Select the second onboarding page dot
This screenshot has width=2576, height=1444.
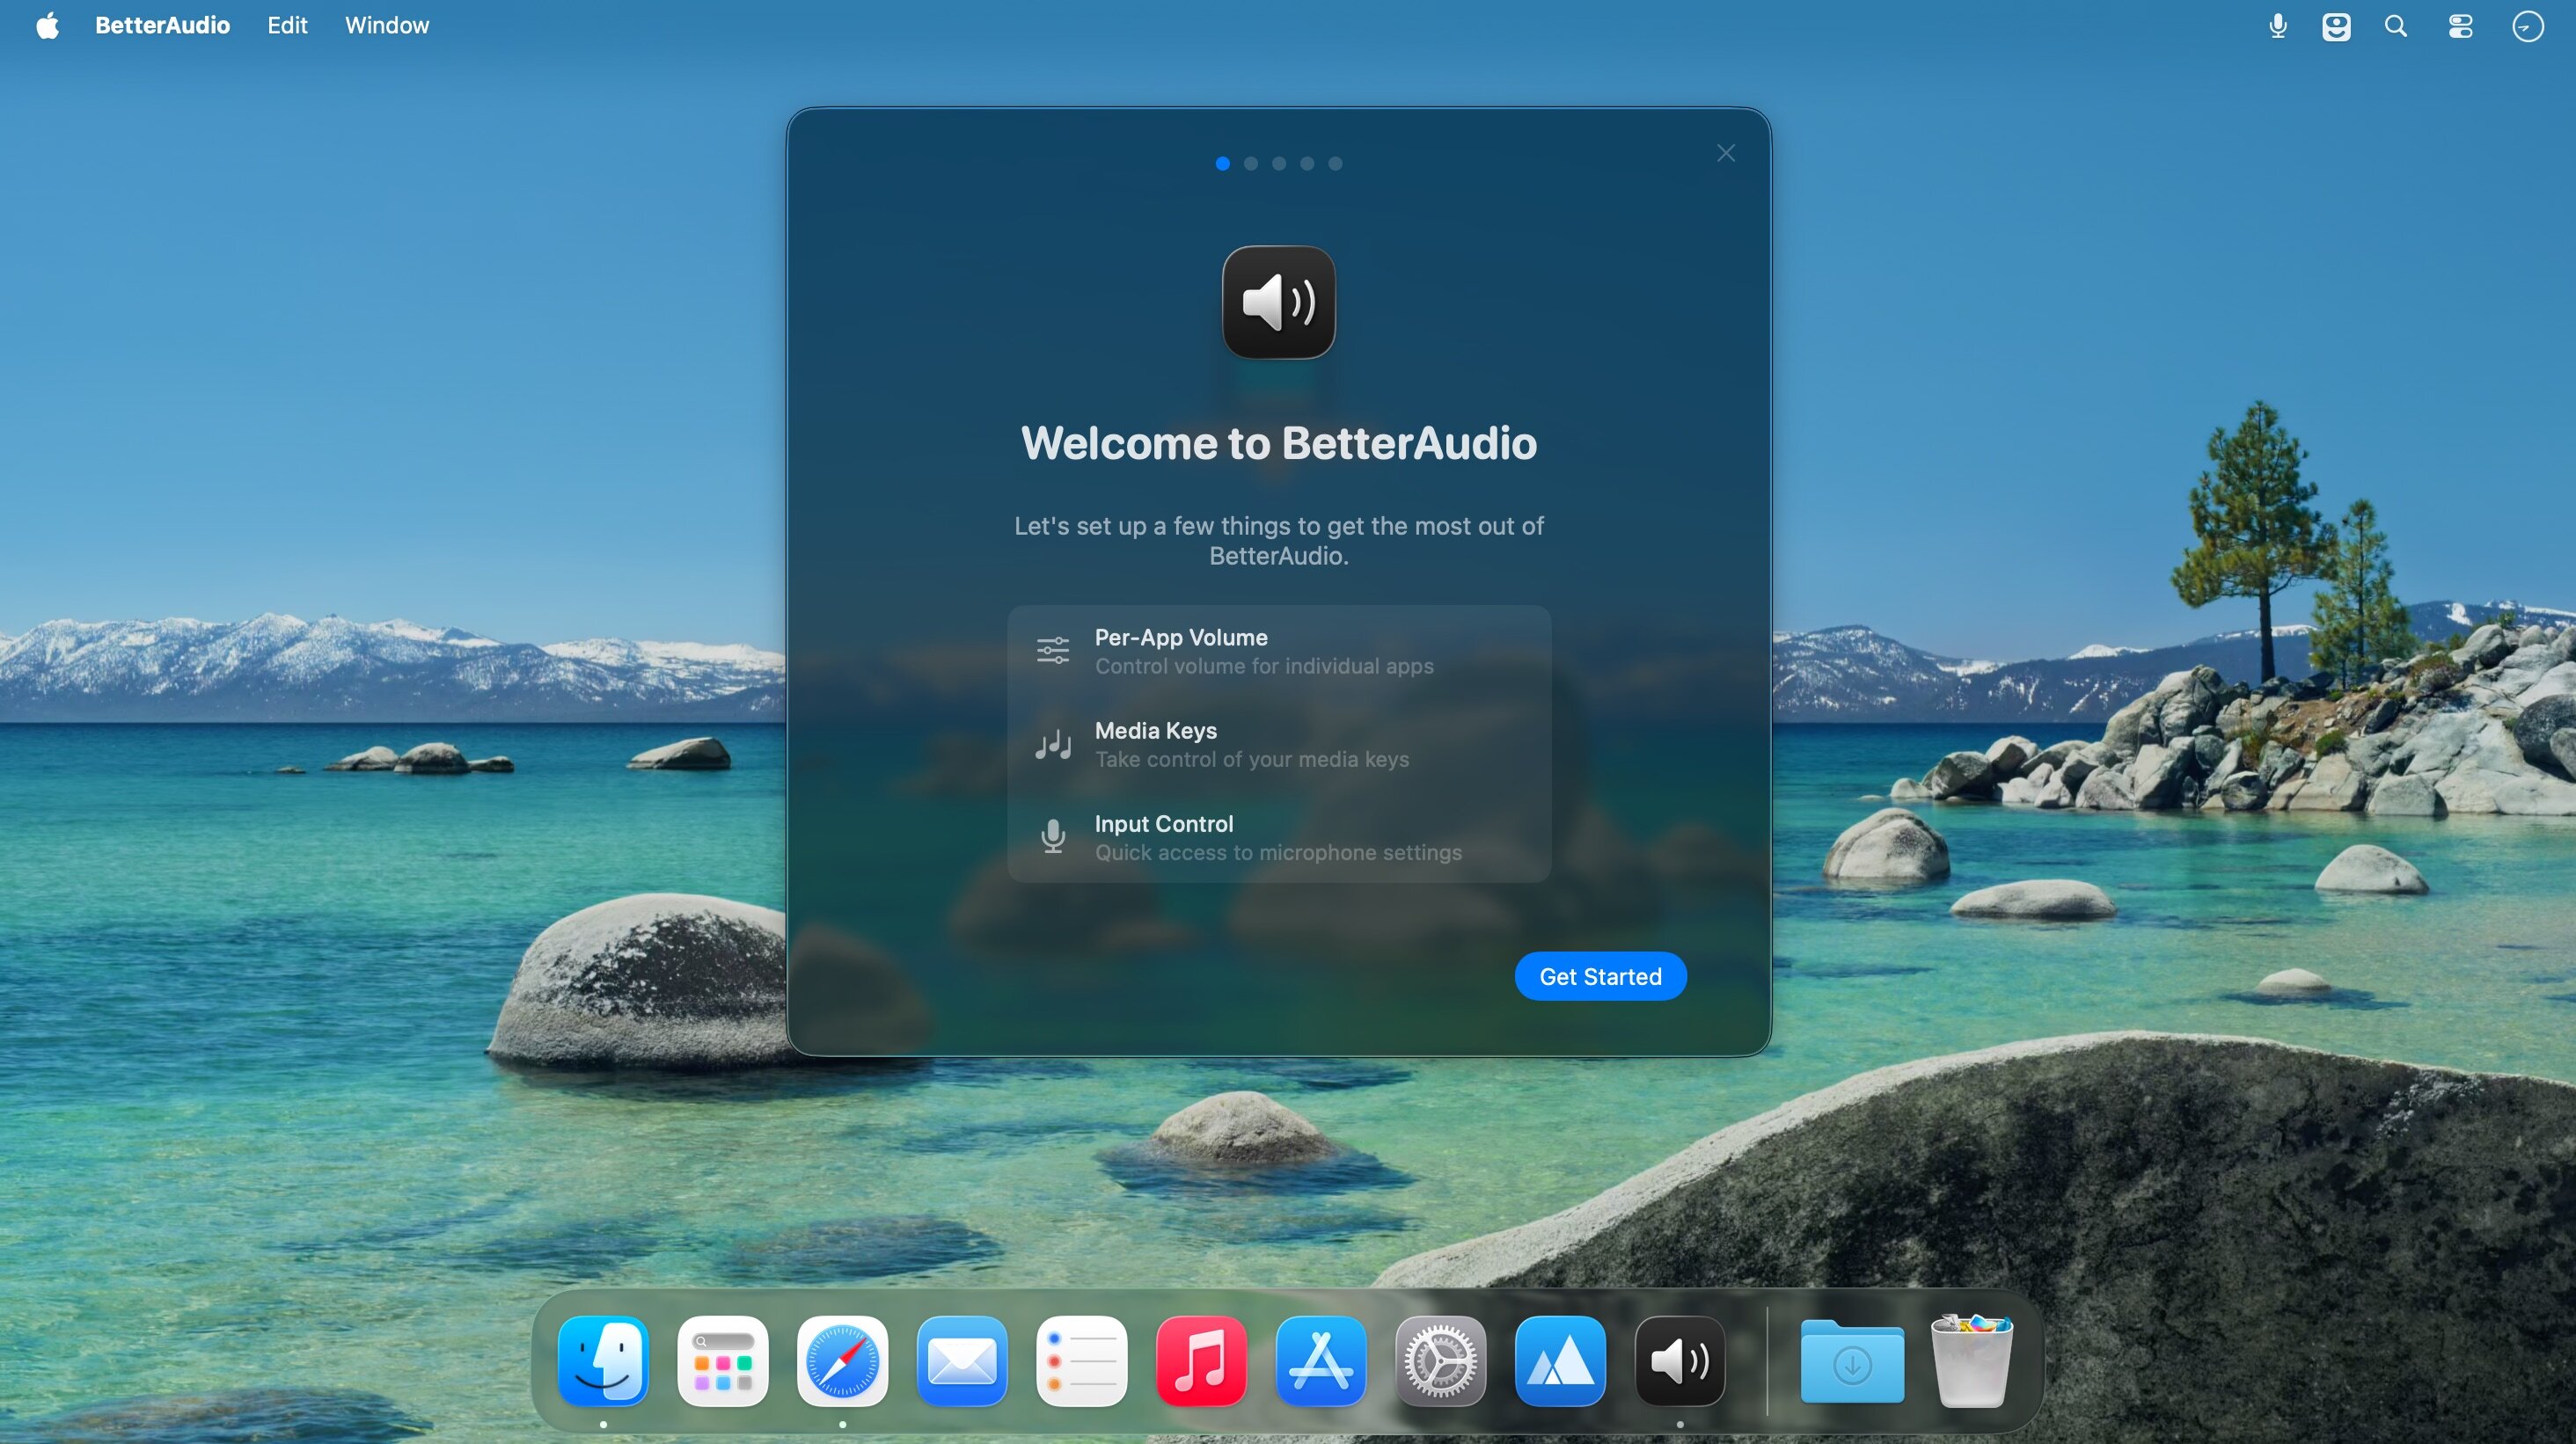click(1251, 164)
